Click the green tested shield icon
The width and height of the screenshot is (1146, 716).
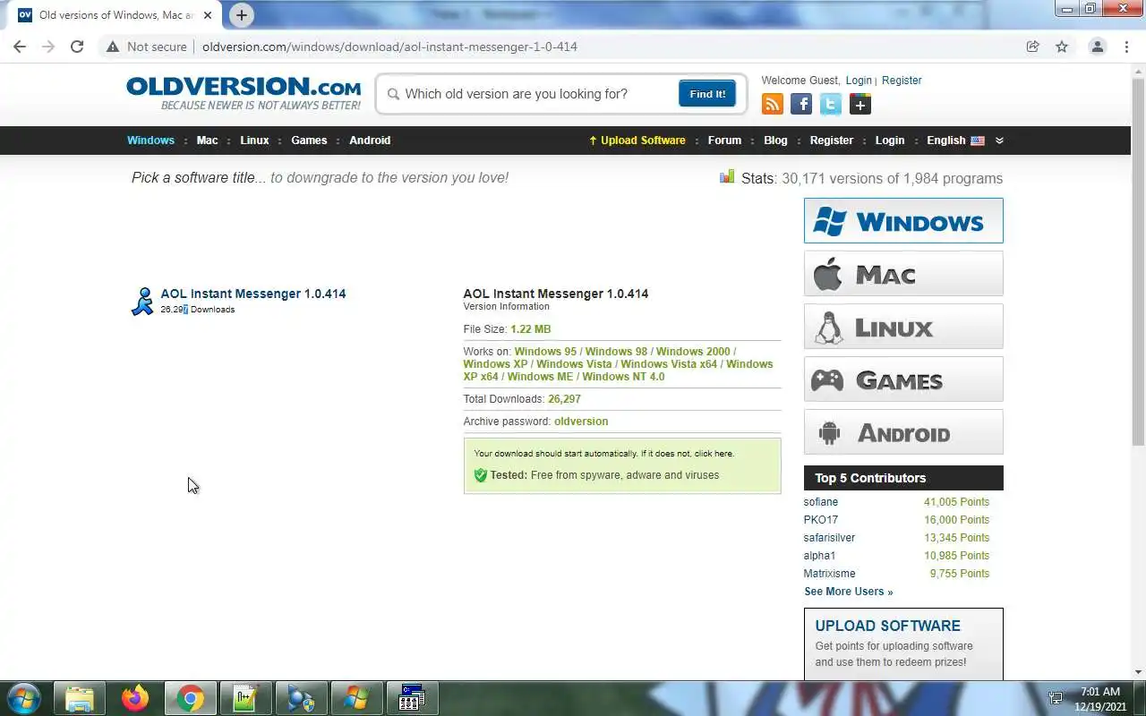[480, 475]
